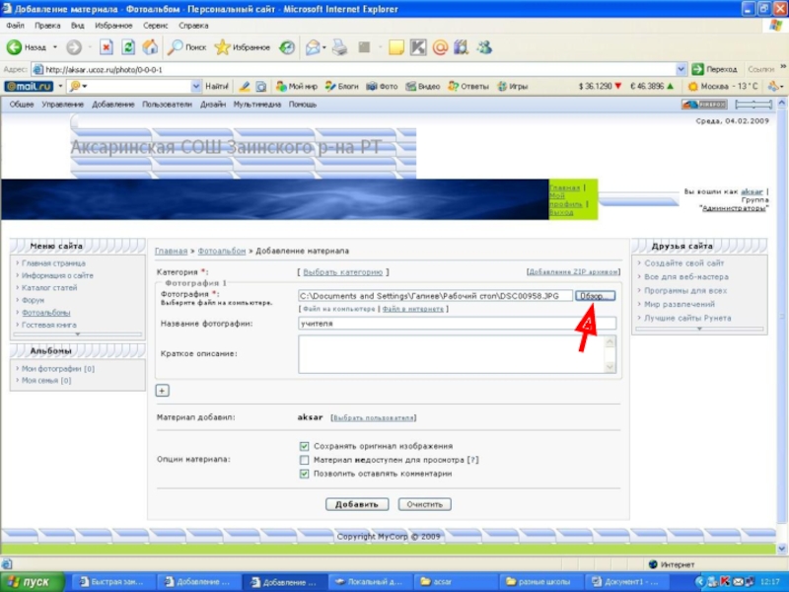Open dropdown next to mail.ru logo

60,87
